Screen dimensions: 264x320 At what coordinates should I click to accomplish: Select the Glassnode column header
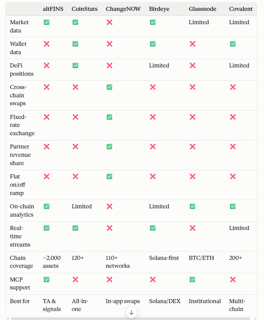(x=202, y=9)
